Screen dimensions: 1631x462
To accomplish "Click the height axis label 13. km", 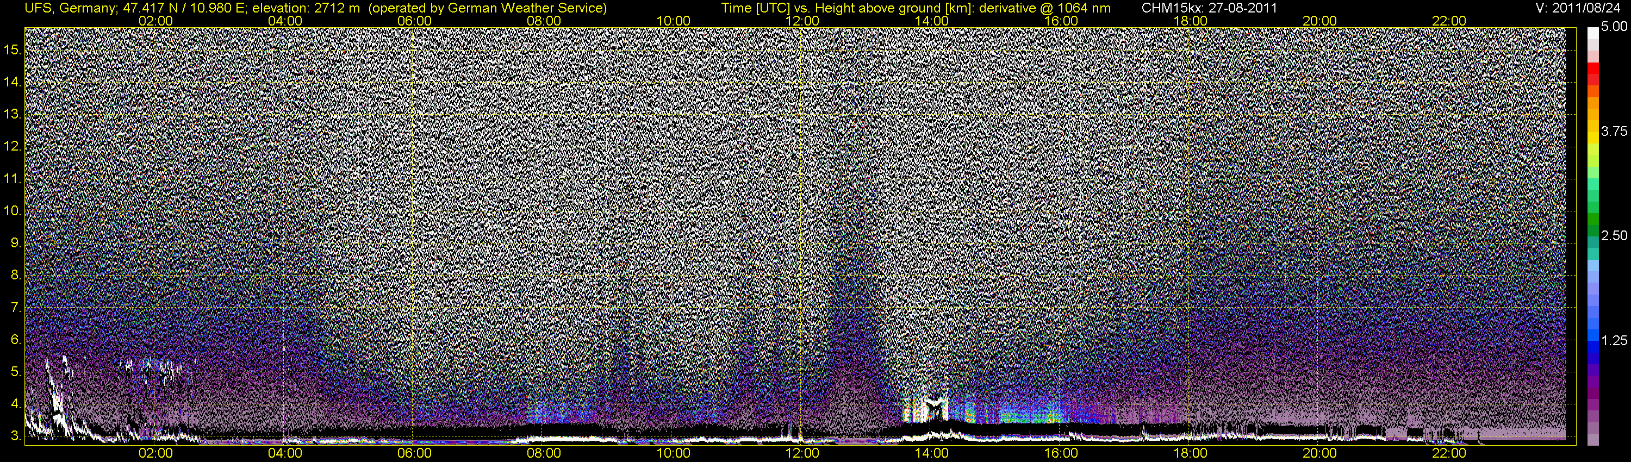I will pyautogui.click(x=13, y=115).
